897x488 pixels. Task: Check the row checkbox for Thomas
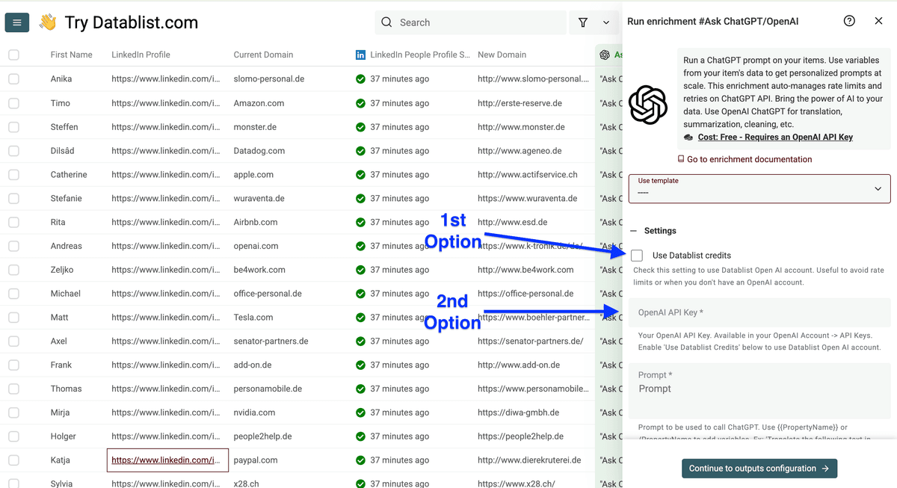[13, 389]
